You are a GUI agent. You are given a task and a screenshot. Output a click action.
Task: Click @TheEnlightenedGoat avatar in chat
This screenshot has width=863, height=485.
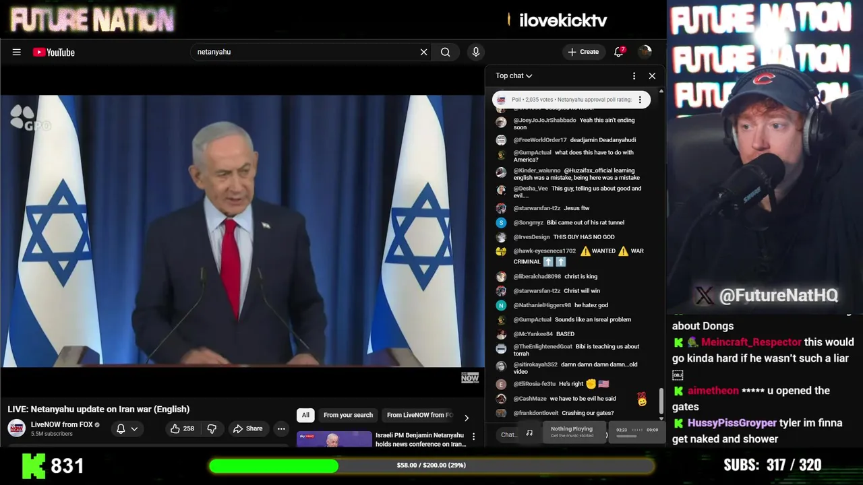[x=501, y=348]
